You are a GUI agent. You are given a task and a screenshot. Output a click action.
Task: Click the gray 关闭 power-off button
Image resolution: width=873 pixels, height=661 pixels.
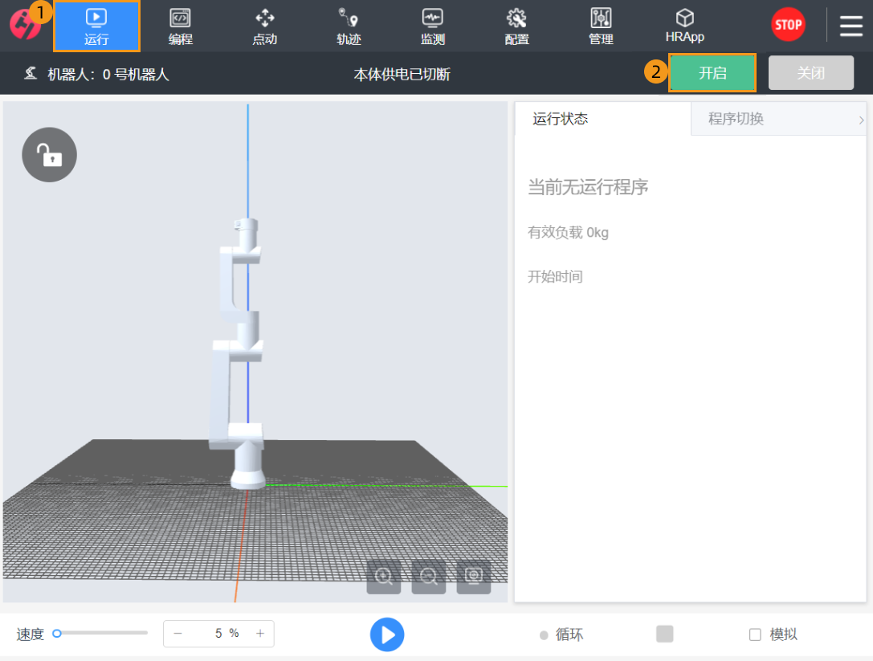pos(810,73)
